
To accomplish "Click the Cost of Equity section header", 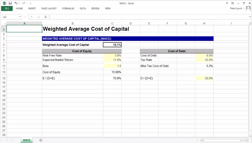I will pos(82,51).
